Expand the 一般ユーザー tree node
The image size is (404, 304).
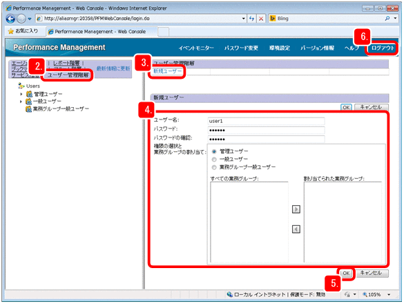pyautogui.click(x=21, y=102)
